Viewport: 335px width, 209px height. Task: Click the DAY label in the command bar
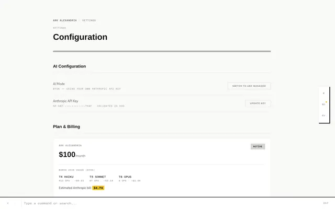coord(326,203)
